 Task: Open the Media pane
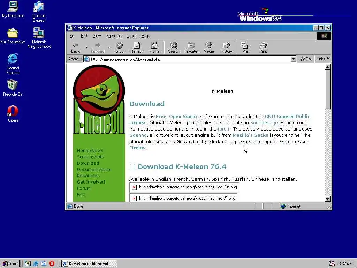point(208,47)
